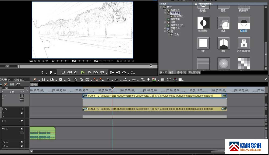Click the Create Title T icon

point(142,79)
